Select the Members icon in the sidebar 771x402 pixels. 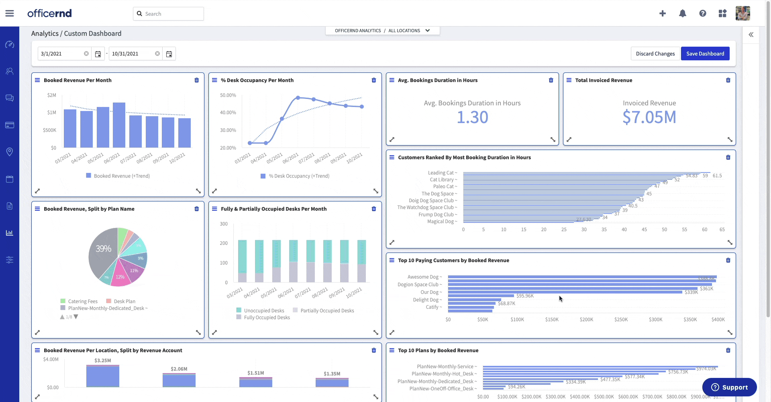pos(10,71)
